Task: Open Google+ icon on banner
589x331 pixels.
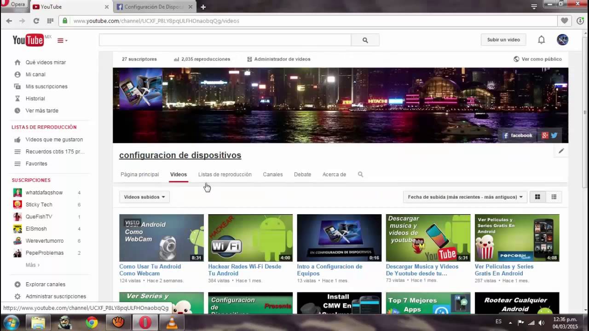Action: point(545,135)
